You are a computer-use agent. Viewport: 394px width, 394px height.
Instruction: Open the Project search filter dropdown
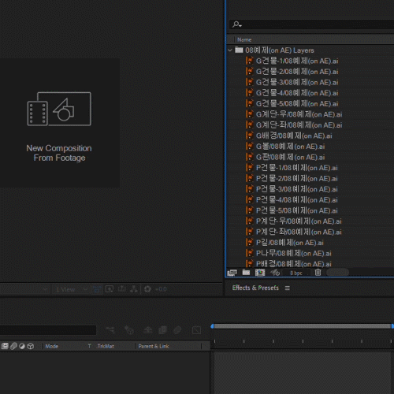point(237,24)
